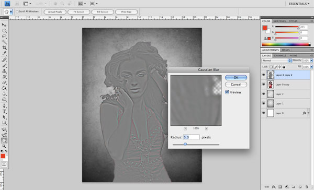Select the Rectangle shape tool
The height and width of the screenshot is (190, 314).
[4, 123]
